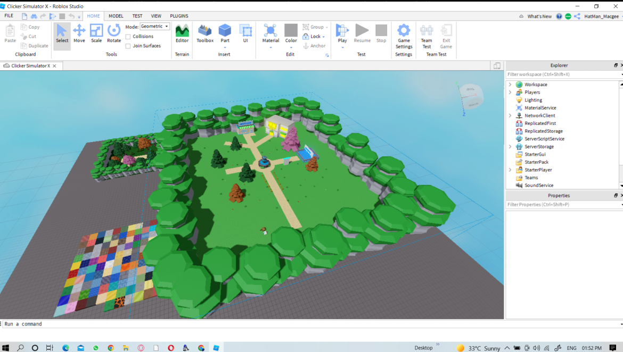Image resolution: width=623 pixels, height=352 pixels.
Task: Activate the Scale tool
Action: [96, 33]
